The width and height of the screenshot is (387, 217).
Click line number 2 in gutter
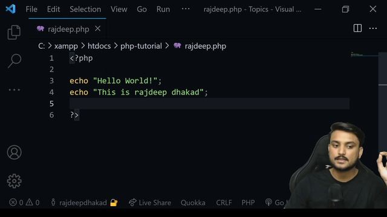[x=51, y=69]
